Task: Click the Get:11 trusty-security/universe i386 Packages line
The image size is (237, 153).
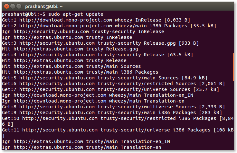Action: [118, 133]
